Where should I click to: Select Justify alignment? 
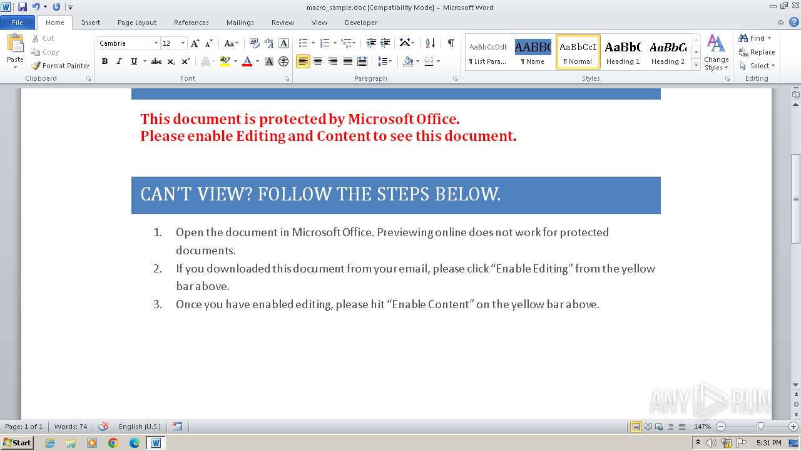tap(347, 61)
